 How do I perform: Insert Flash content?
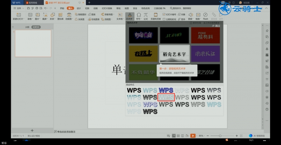click(x=205, y=16)
